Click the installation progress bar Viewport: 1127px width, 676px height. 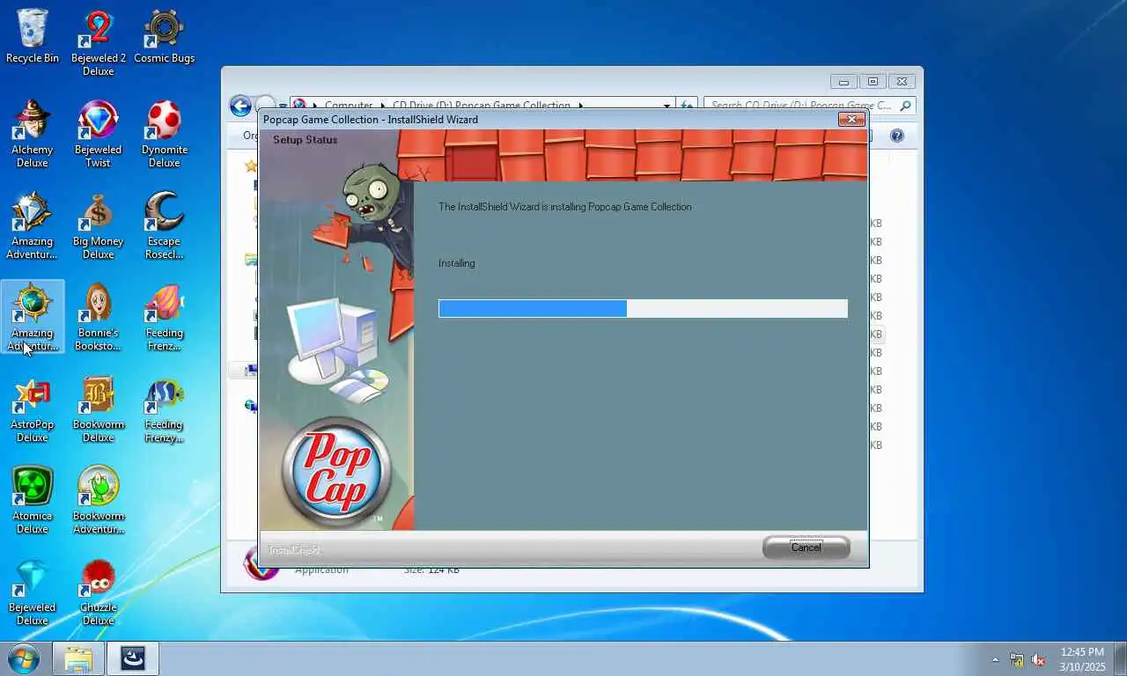click(x=643, y=308)
